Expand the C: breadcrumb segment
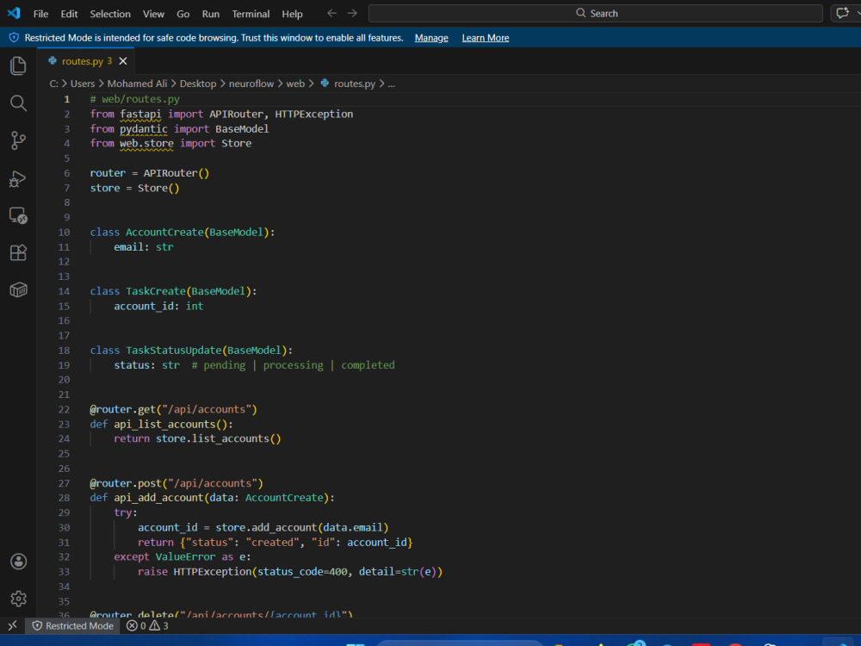Viewport: 861px width, 646px height. (53, 84)
